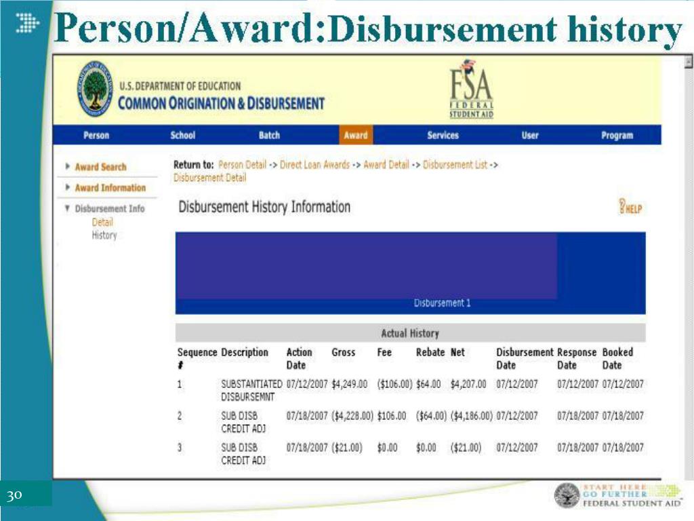
Task: Open the Detail sidebar link
Action: tap(102, 223)
